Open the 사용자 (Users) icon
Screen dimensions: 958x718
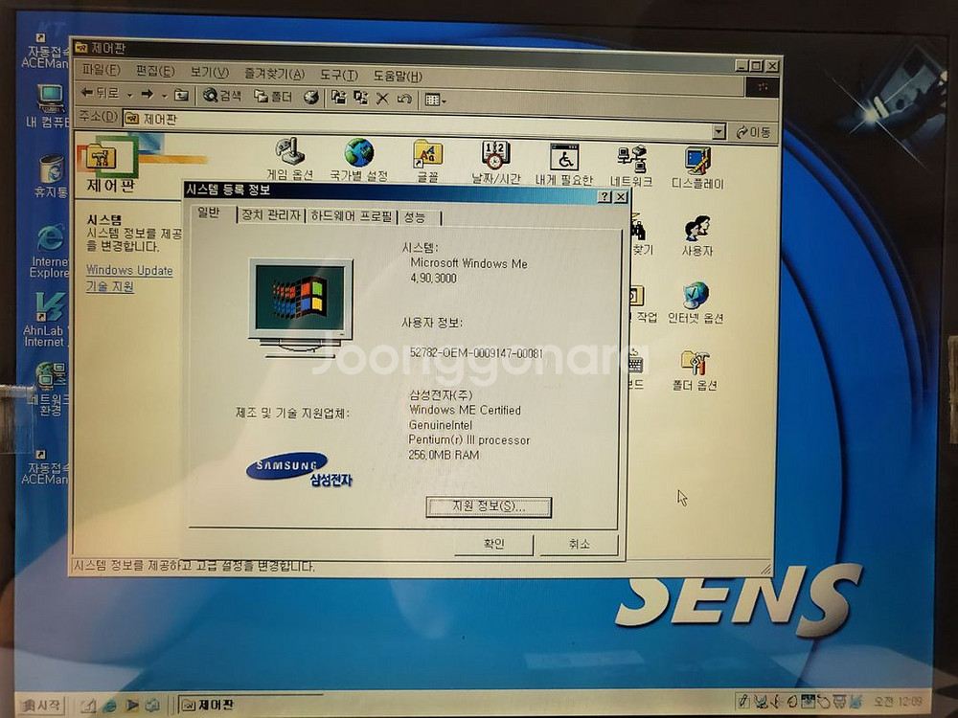(x=696, y=229)
